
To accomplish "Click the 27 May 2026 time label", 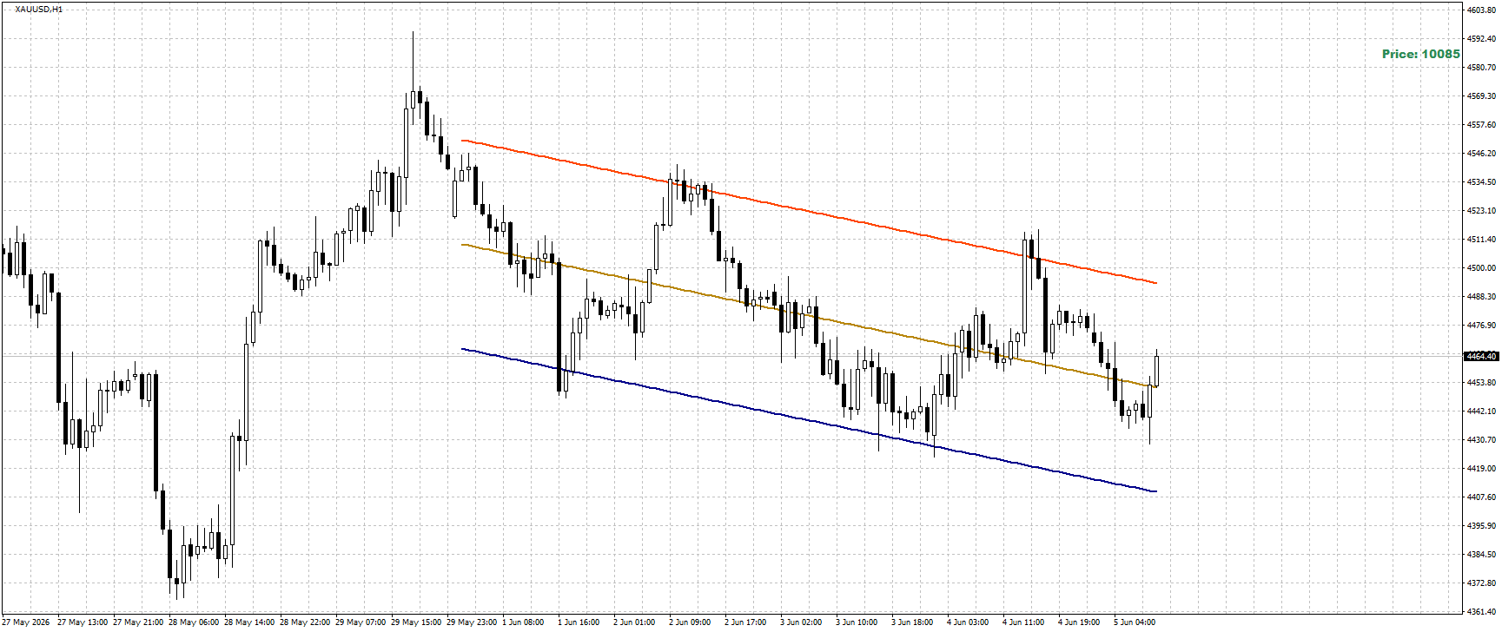I will (x=27, y=622).
